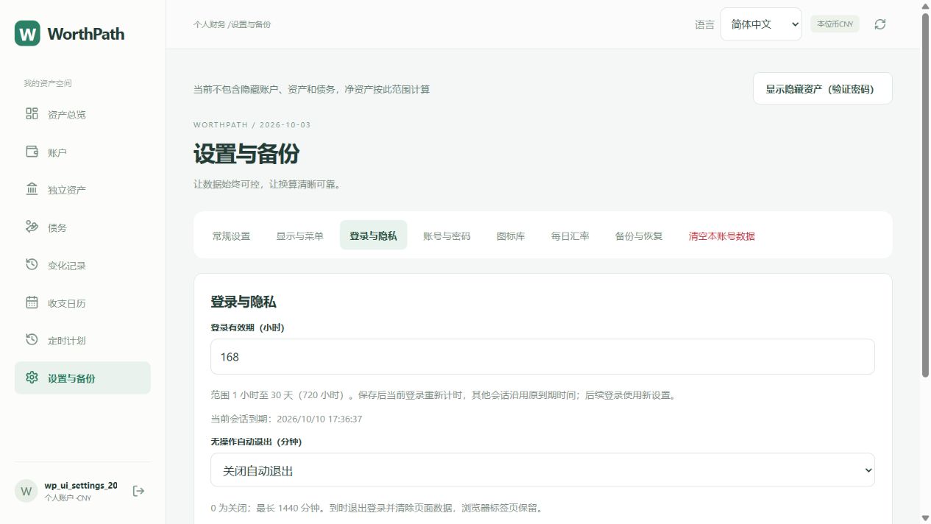
Task: Open the 备份与恢复 tab
Action: pos(639,236)
